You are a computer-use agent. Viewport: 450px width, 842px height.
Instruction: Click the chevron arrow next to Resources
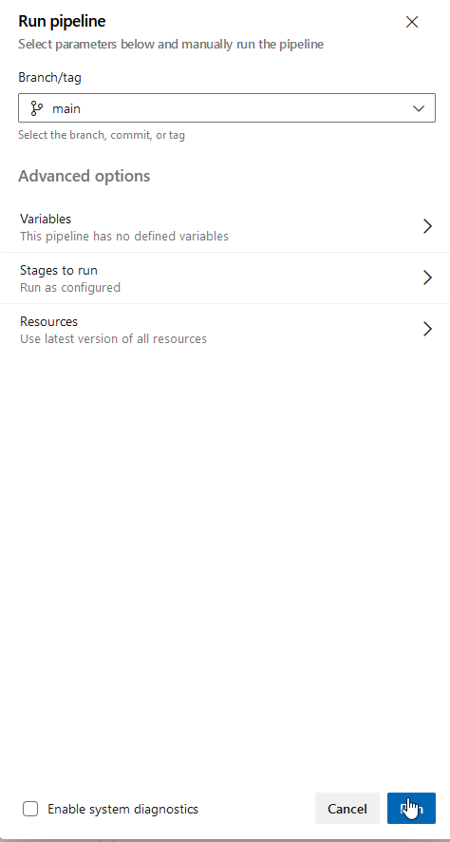click(427, 329)
